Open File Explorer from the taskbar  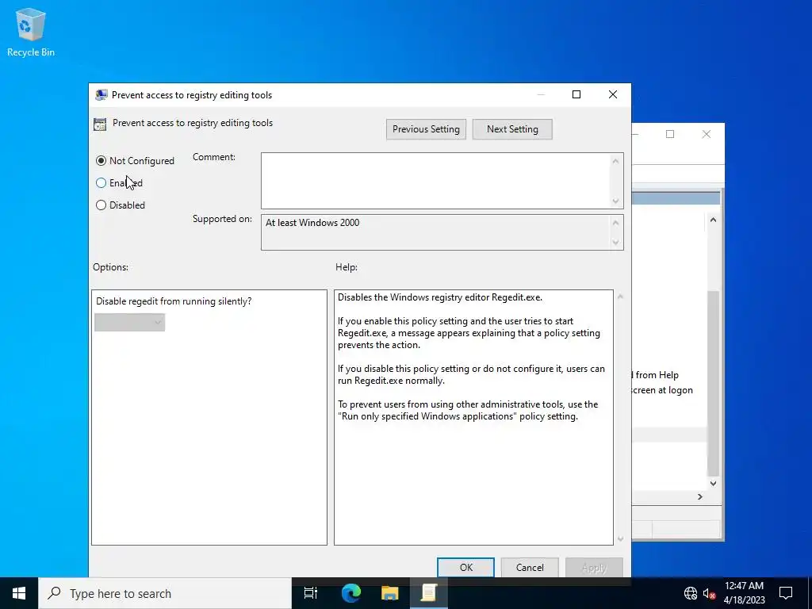coord(390,593)
